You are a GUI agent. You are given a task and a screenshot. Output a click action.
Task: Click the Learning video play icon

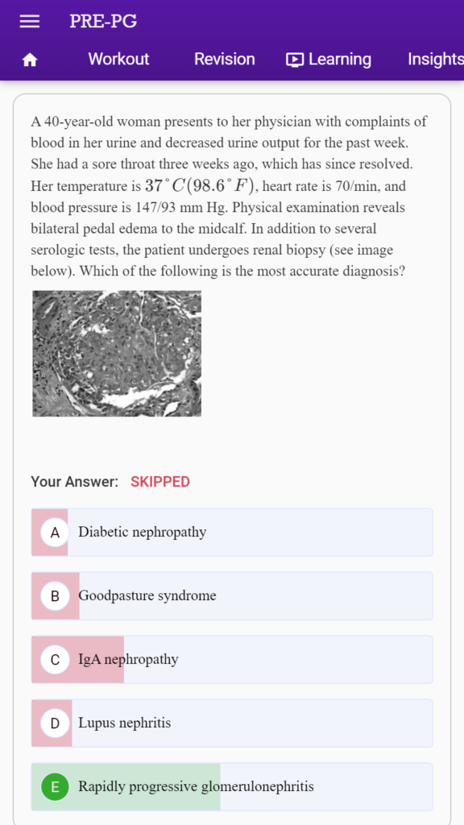click(x=295, y=60)
